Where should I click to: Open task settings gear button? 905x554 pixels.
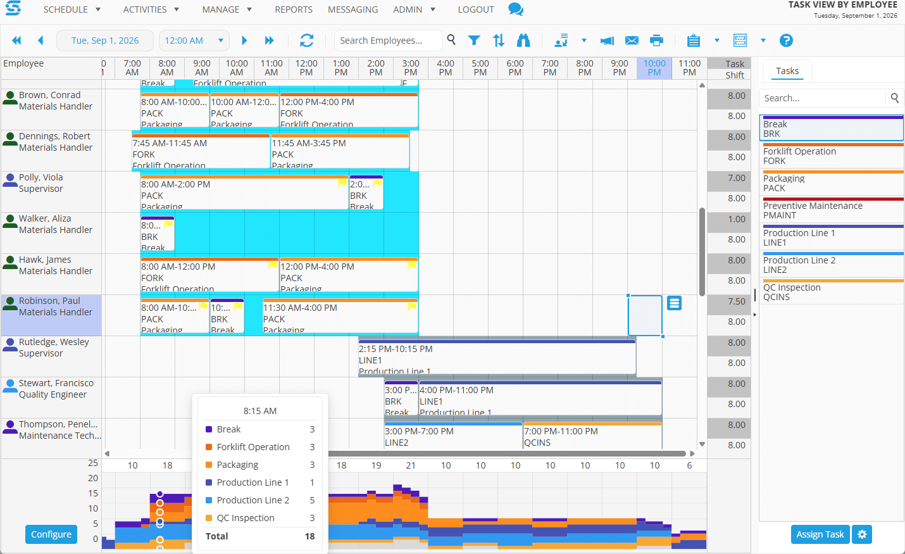(862, 534)
